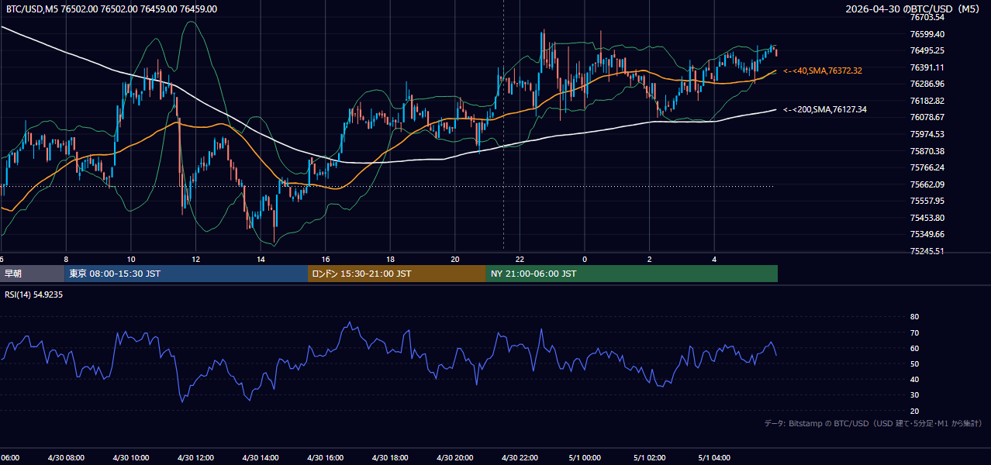The width and height of the screenshot is (991, 465).
Task: Click bottom time label 4/30 12:00
Action: (195, 458)
